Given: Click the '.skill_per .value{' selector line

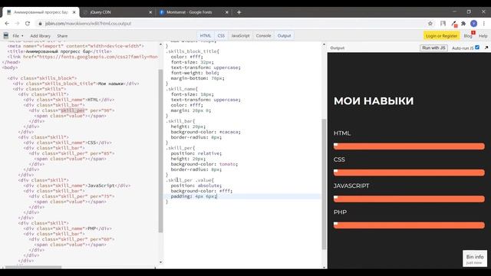Looking at the screenshot, I should click(x=189, y=180).
